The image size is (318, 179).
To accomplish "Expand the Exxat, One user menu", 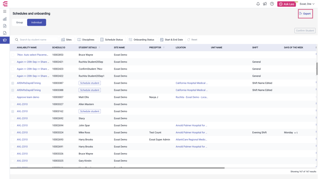I will pos(307,4).
